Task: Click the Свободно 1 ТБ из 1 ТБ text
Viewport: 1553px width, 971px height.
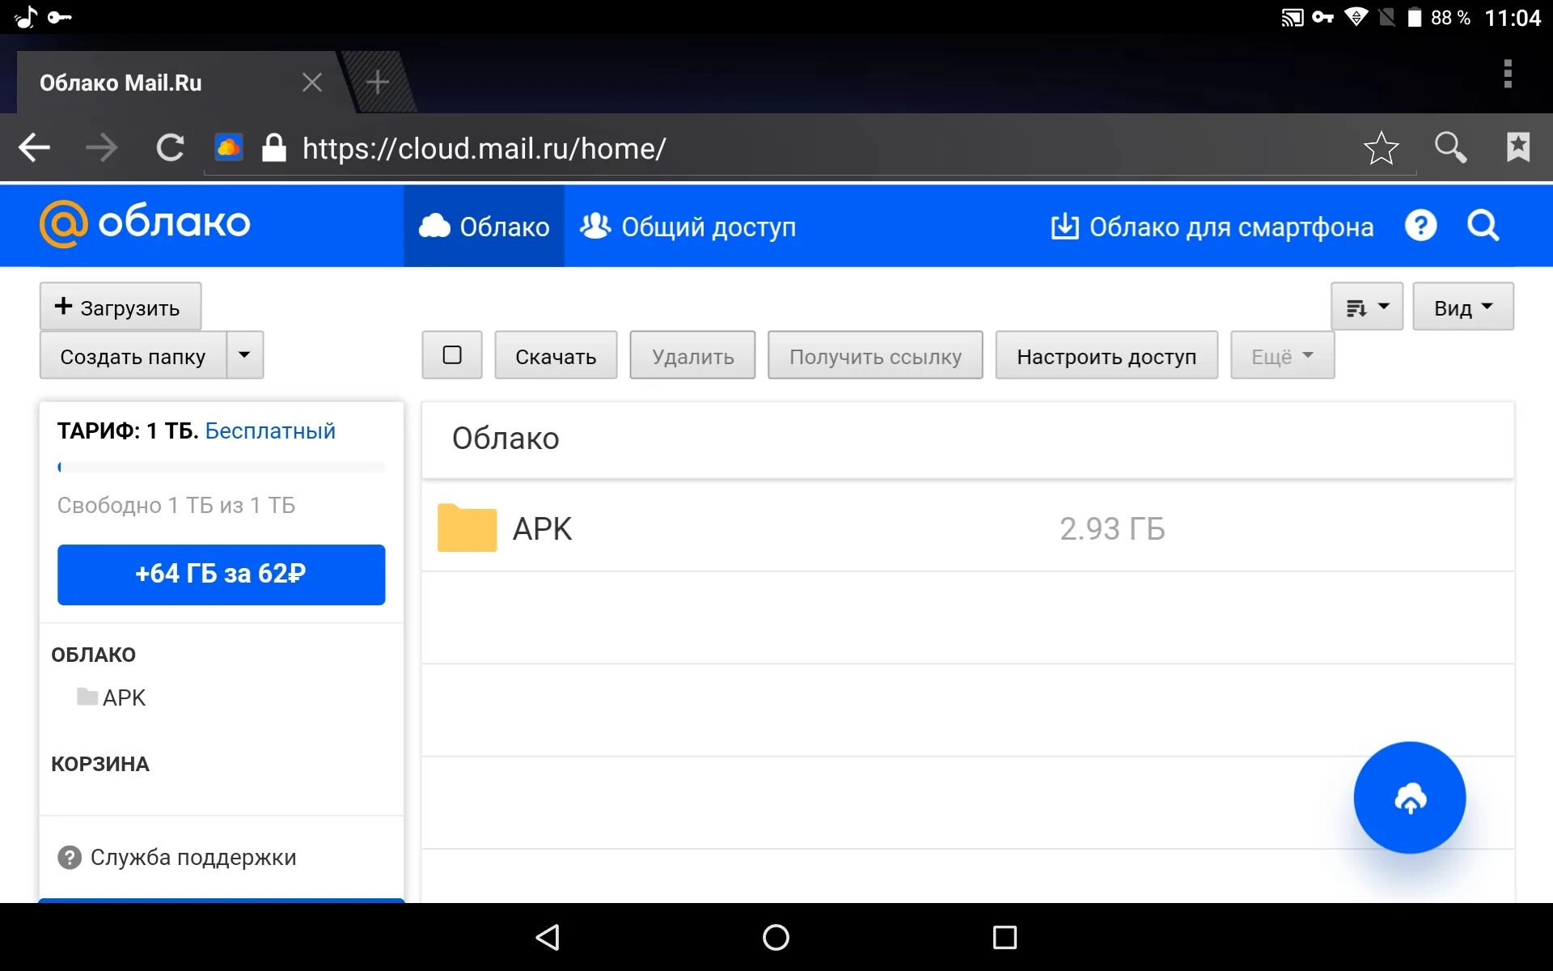Action: pos(176,505)
